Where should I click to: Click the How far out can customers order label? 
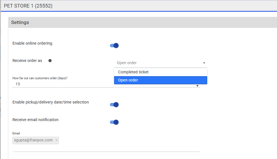(40, 78)
